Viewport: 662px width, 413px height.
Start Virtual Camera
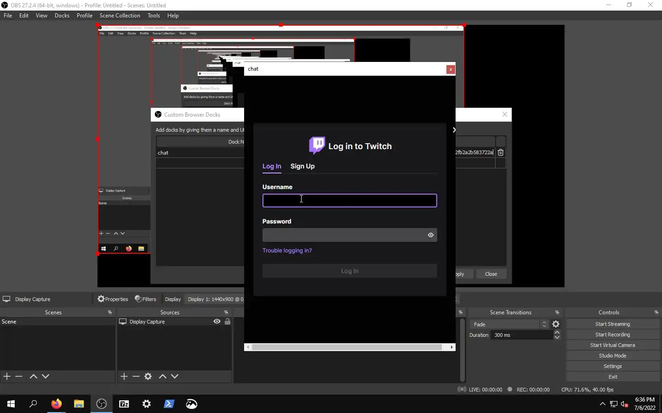click(x=613, y=345)
